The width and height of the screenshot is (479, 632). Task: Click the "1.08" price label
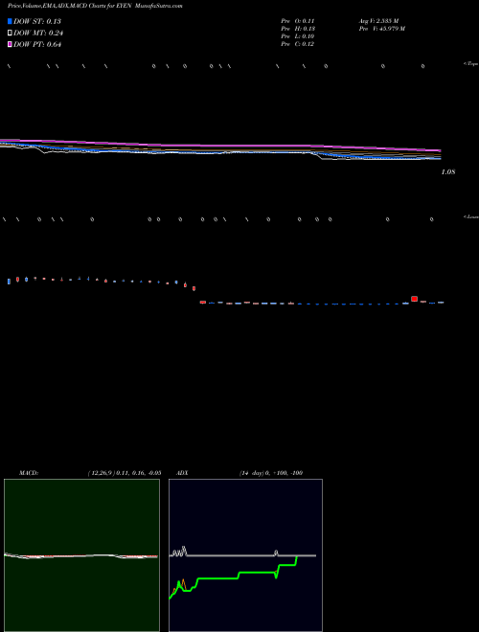(448, 172)
